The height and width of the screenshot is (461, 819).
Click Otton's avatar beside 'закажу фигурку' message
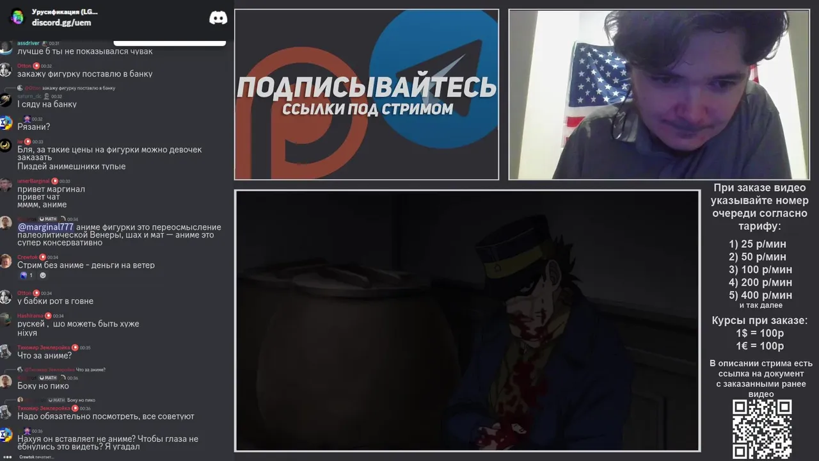click(6, 70)
